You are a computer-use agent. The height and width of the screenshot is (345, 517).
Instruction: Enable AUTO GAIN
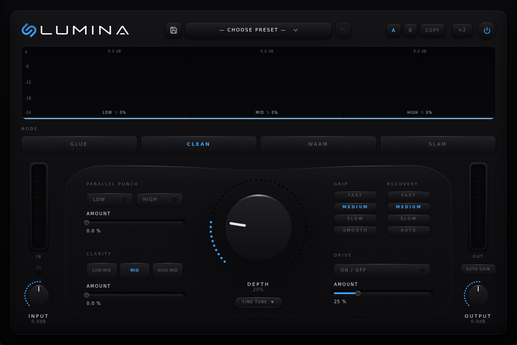coord(478,269)
